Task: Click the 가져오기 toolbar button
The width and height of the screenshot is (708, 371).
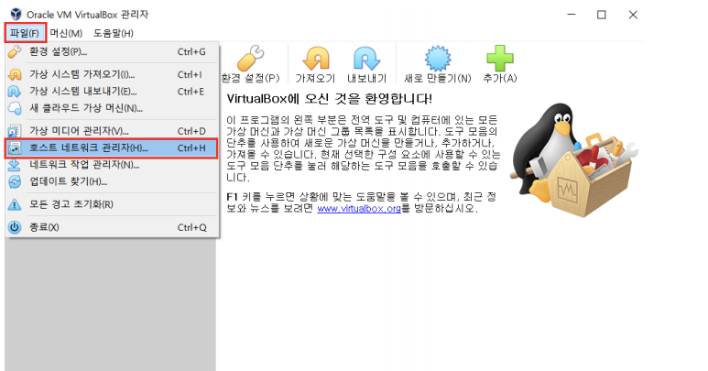Action: [x=315, y=64]
